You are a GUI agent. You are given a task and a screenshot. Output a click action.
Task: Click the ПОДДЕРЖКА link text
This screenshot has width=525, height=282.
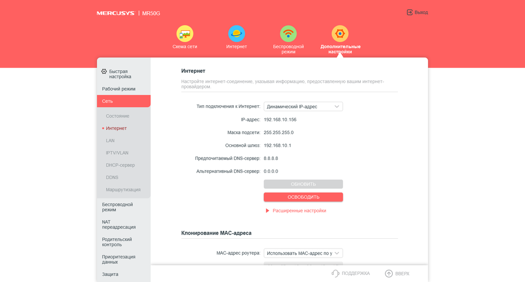coord(356,273)
